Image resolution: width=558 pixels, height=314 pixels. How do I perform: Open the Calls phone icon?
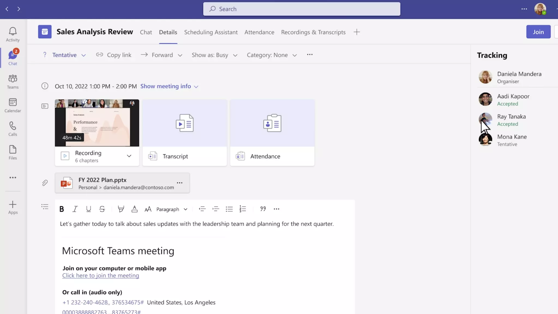coord(13,129)
